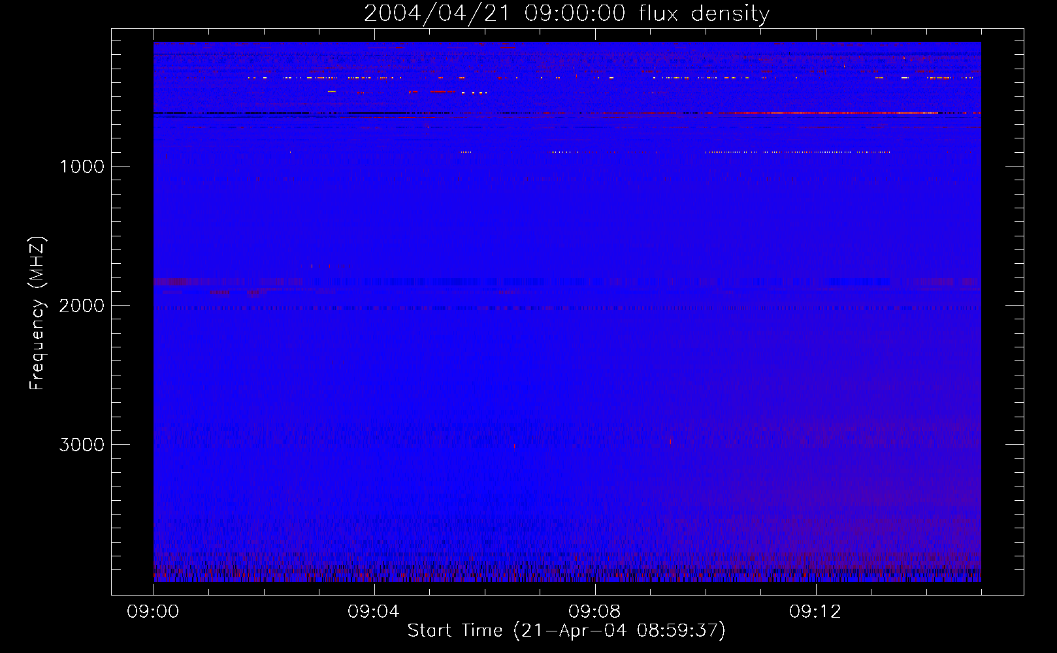Click the '09:04' time axis label

(374, 612)
